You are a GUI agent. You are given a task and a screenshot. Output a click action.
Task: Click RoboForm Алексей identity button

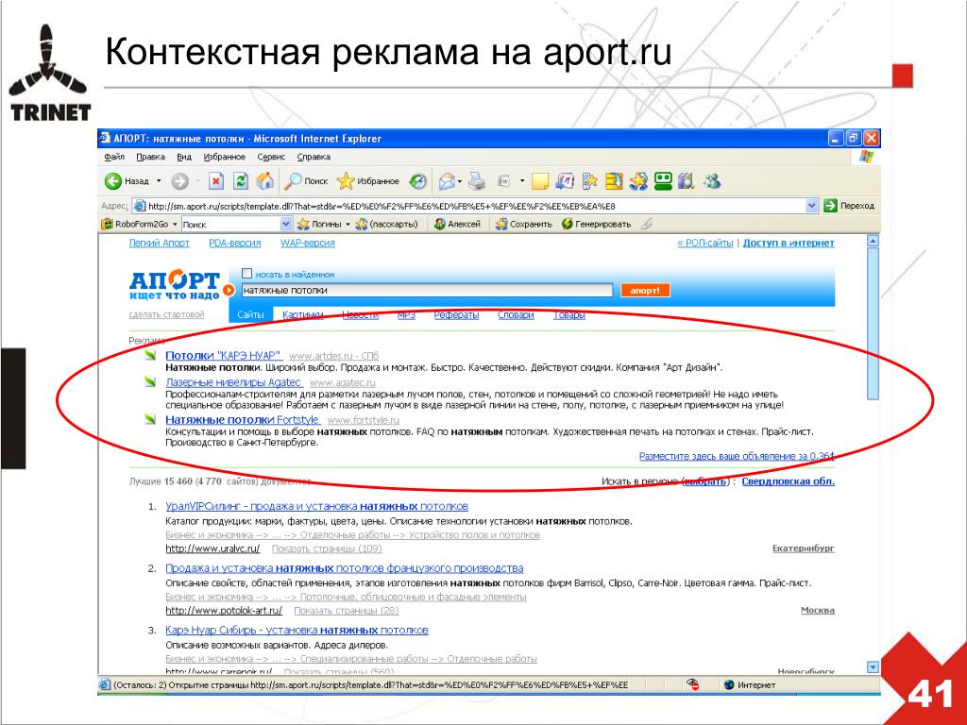[x=458, y=225]
